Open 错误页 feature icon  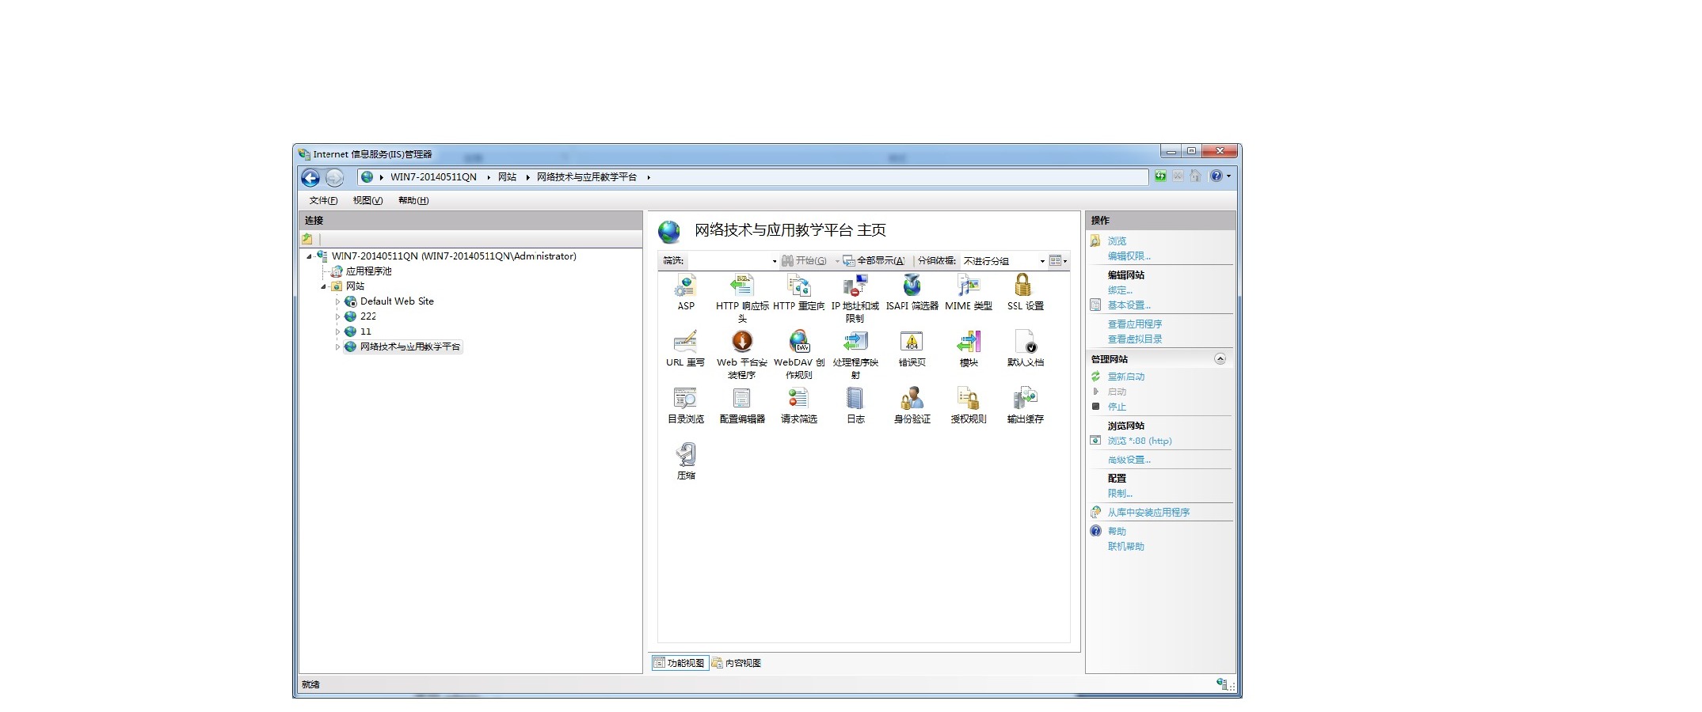[x=912, y=349]
